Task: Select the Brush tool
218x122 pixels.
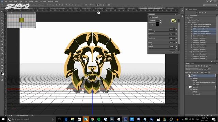Action: 2,33
